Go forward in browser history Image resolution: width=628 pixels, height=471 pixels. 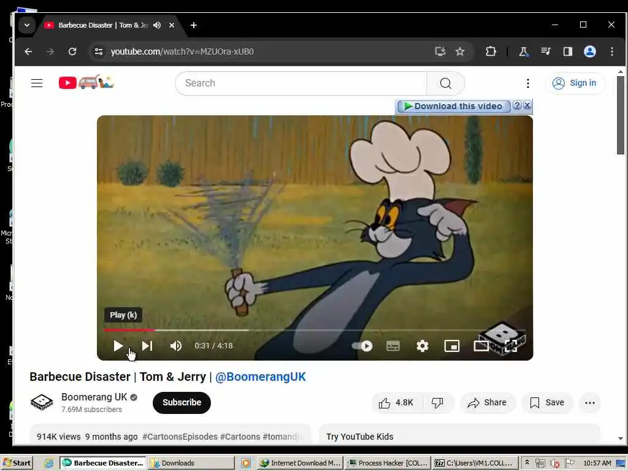(50, 52)
